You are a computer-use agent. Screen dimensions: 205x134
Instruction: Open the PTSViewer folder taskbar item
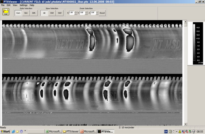pyautogui.click(x=71, y=132)
